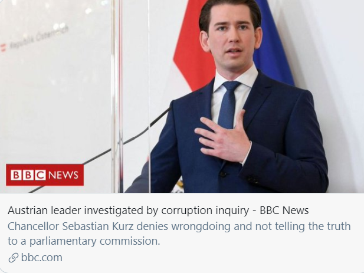The image size is (364, 273).
Task: Click the speaker's hand on his chest
Action: click(224, 137)
